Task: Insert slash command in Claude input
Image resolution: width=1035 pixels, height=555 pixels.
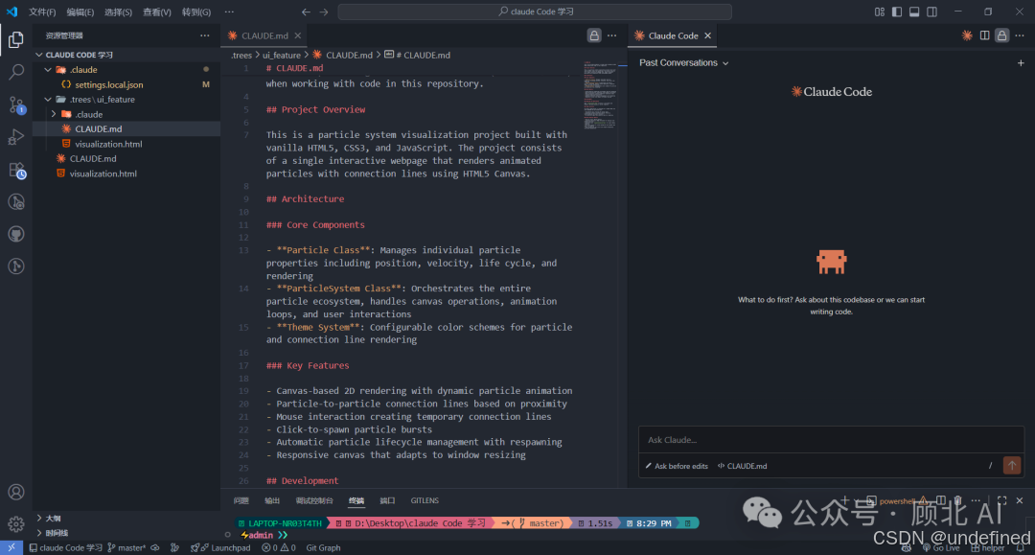Action: (x=990, y=466)
